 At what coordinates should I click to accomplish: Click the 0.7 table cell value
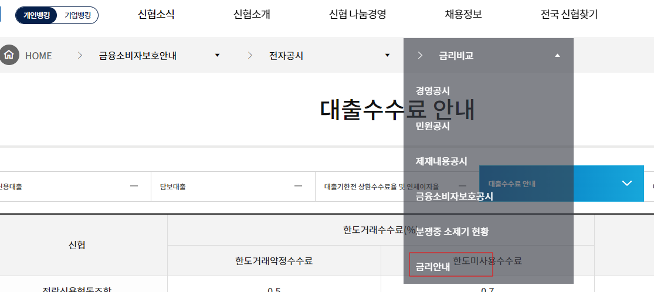click(487, 289)
